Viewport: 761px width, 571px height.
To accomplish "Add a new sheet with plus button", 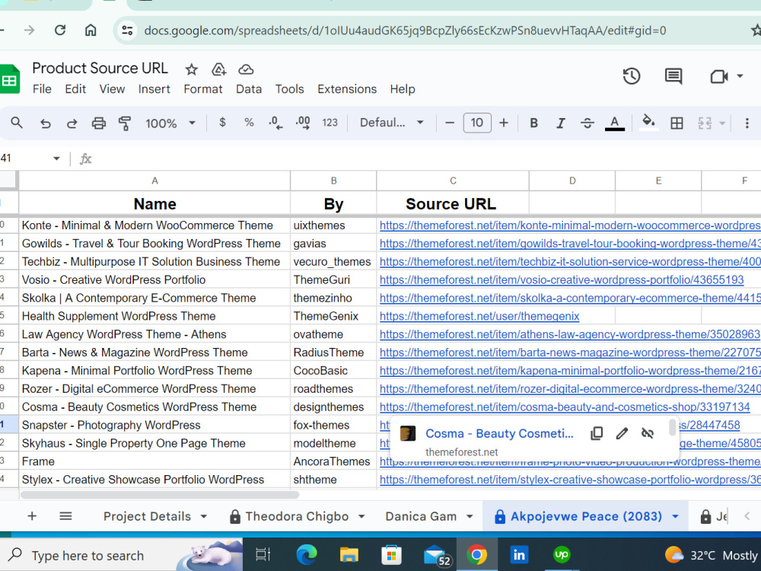I will [32, 515].
